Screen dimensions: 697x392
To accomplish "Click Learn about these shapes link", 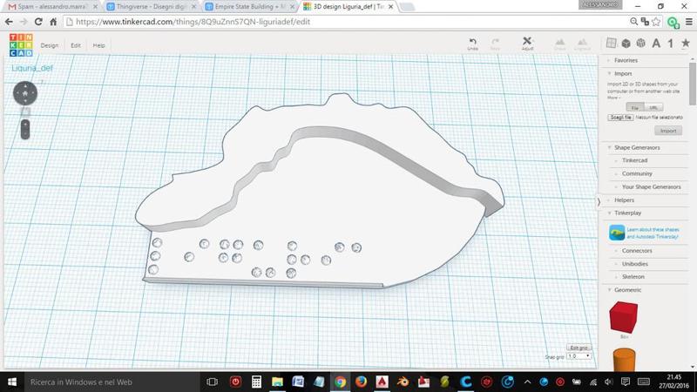I will point(653,233).
